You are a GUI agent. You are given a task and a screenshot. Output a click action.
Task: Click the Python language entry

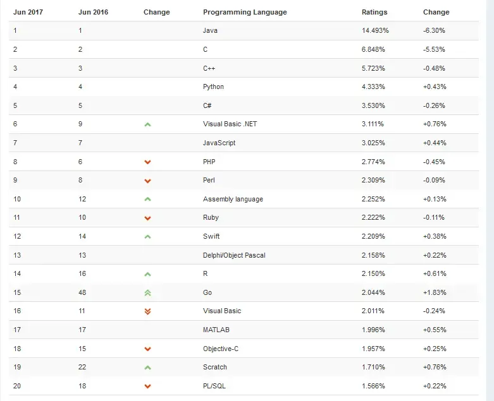click(x=213, y=87)
